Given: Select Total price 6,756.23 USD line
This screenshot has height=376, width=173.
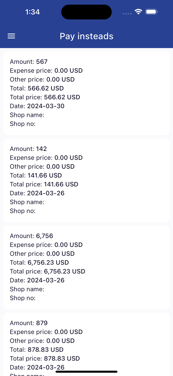Looking at the screenshot, I should [48, 271].
